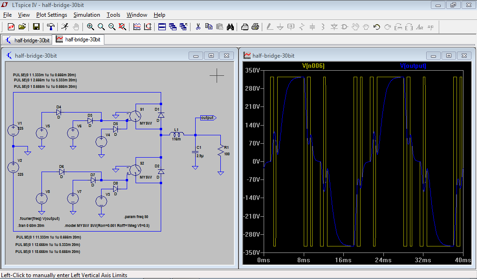Click the Zoom In magnifier icon
Screen dimensions: 477x279
(90, 27)
